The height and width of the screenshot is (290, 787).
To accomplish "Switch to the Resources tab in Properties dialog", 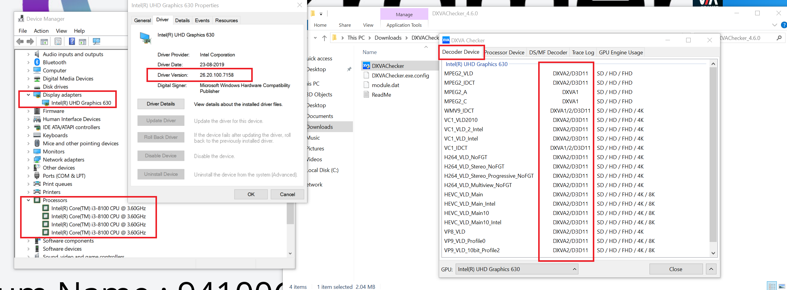I will [226, 20].
